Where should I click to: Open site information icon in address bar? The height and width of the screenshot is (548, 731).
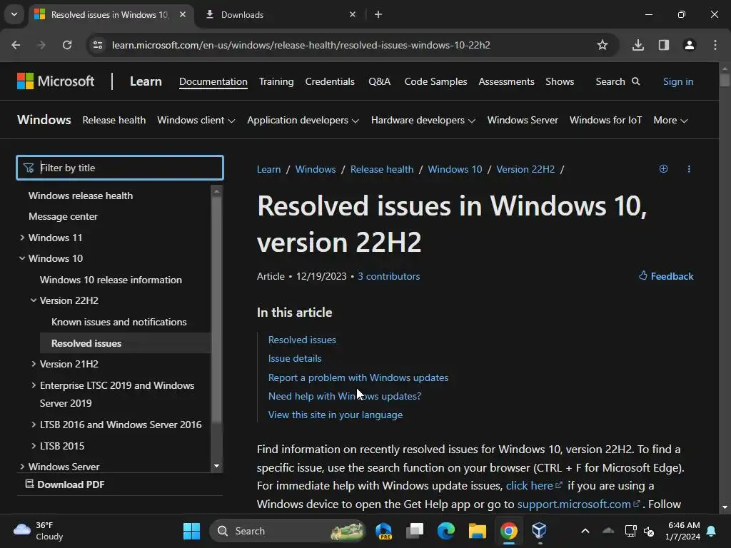(98, 45)
